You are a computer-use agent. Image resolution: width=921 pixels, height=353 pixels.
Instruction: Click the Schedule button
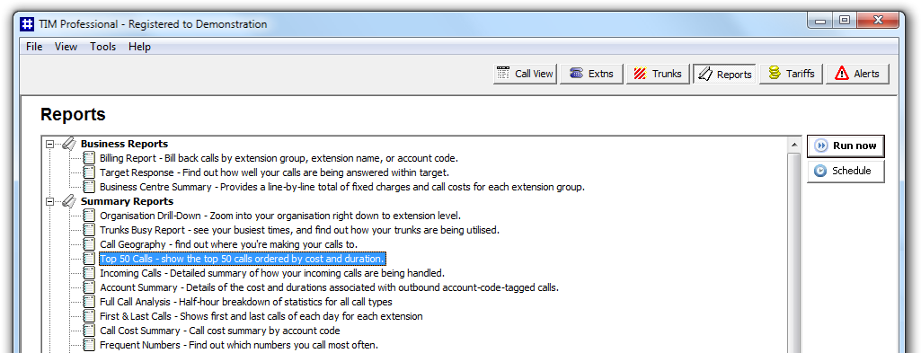[846, 171]
